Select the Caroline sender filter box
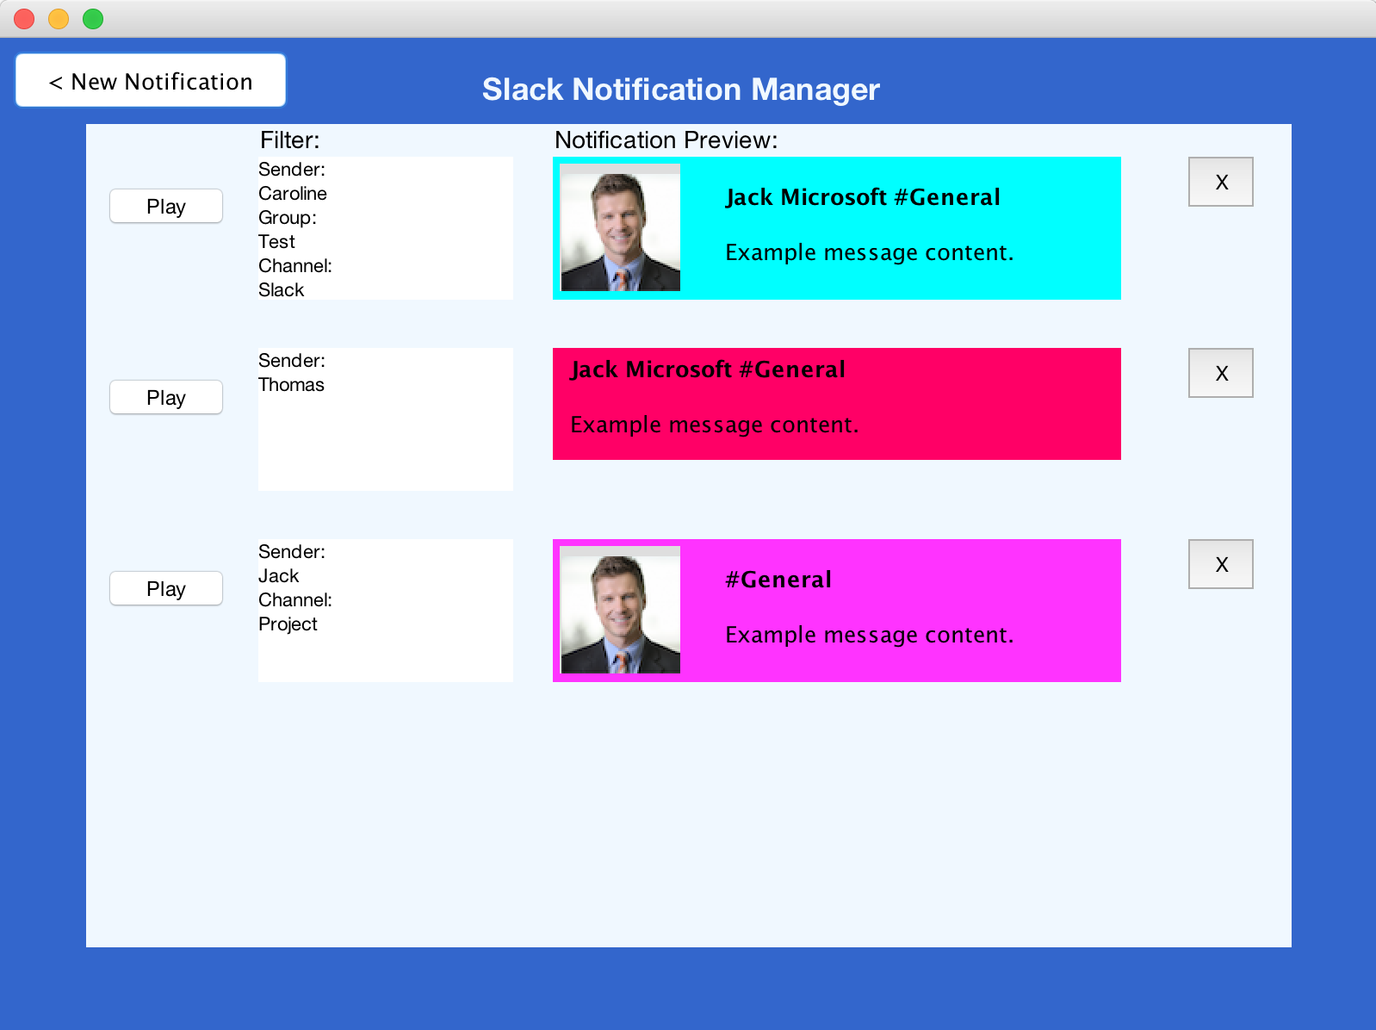 (x=385, y=228)
